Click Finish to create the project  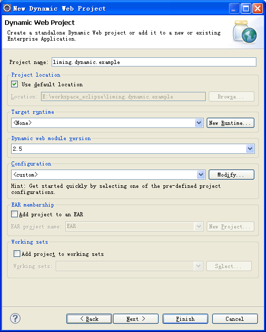(185, 319)
